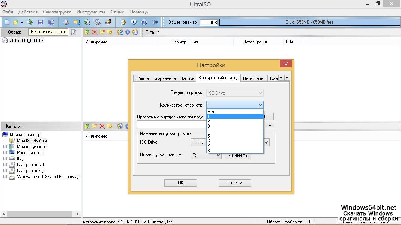Click the 650MB capacity progress bar
The height and width of the screenshot is (225, 401).
pyautogui.click(x=309, y=22)
